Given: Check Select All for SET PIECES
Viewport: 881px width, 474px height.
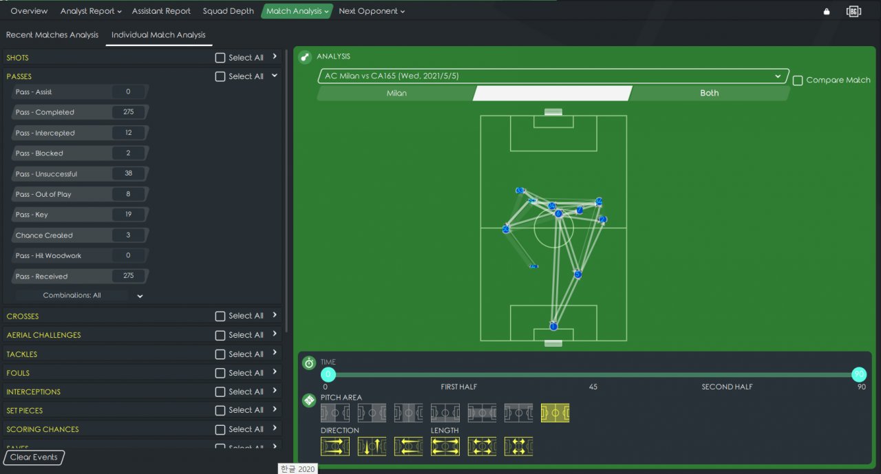Looking at the screenshot, I should tap(220, 411).
